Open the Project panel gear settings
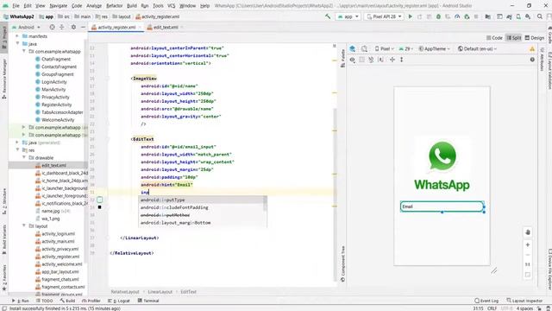Viewport: 552px width, 311px height. point(73,27)
